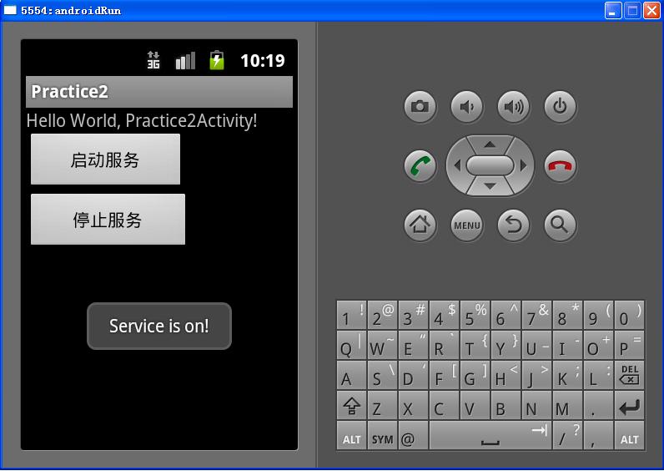Click the emulator Back button
The height and width of the screenshot is (471, 664).
pos(513,225)
